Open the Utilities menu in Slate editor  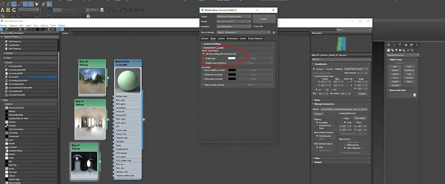click(x=61, y=26)
